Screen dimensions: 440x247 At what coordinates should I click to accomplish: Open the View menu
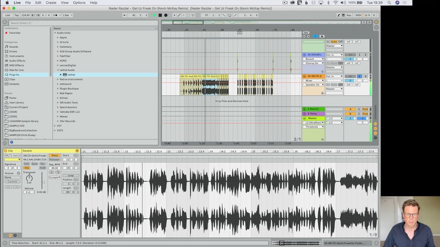point(65,3)
